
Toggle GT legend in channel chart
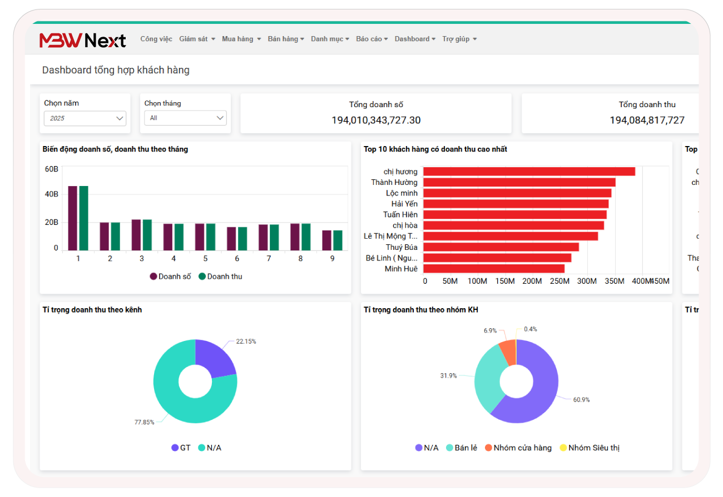click(x=181, y=448)
